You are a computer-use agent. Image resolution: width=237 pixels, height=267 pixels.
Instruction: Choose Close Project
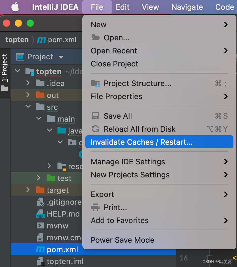[114, 64]
